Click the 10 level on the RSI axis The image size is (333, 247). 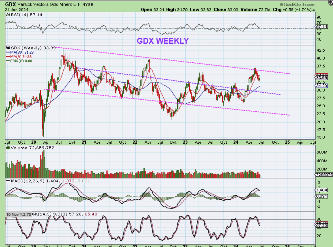coord(319,39)
